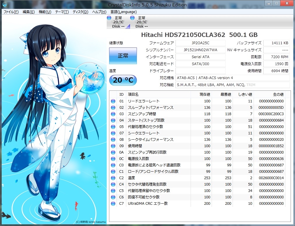Image resolution: width=295 pixels, height=226 pixels.
Task: Click raw value 0026000C0014
Action: pos(271,178)
